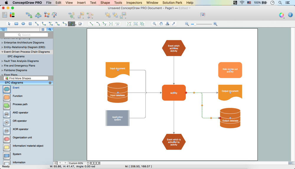This screenshot has height=169, width=295.
Task: Click the zoom in magnifier button
Action: 215,24
